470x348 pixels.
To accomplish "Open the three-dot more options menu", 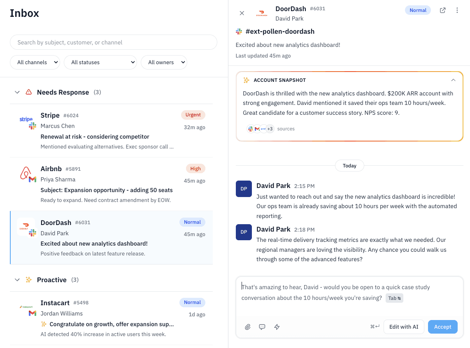I will pyautogui.click(x=457, y=10).
